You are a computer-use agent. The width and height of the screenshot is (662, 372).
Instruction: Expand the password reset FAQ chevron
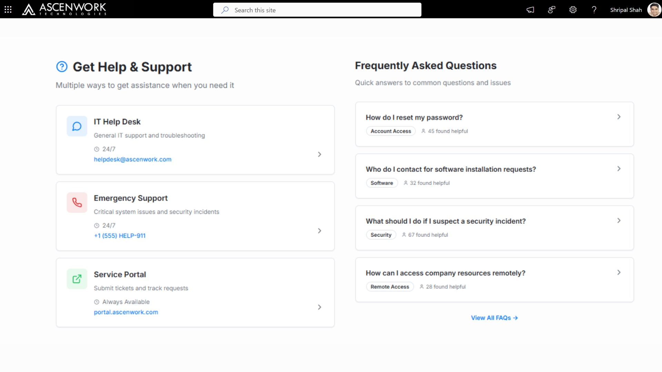click(619, 117)
